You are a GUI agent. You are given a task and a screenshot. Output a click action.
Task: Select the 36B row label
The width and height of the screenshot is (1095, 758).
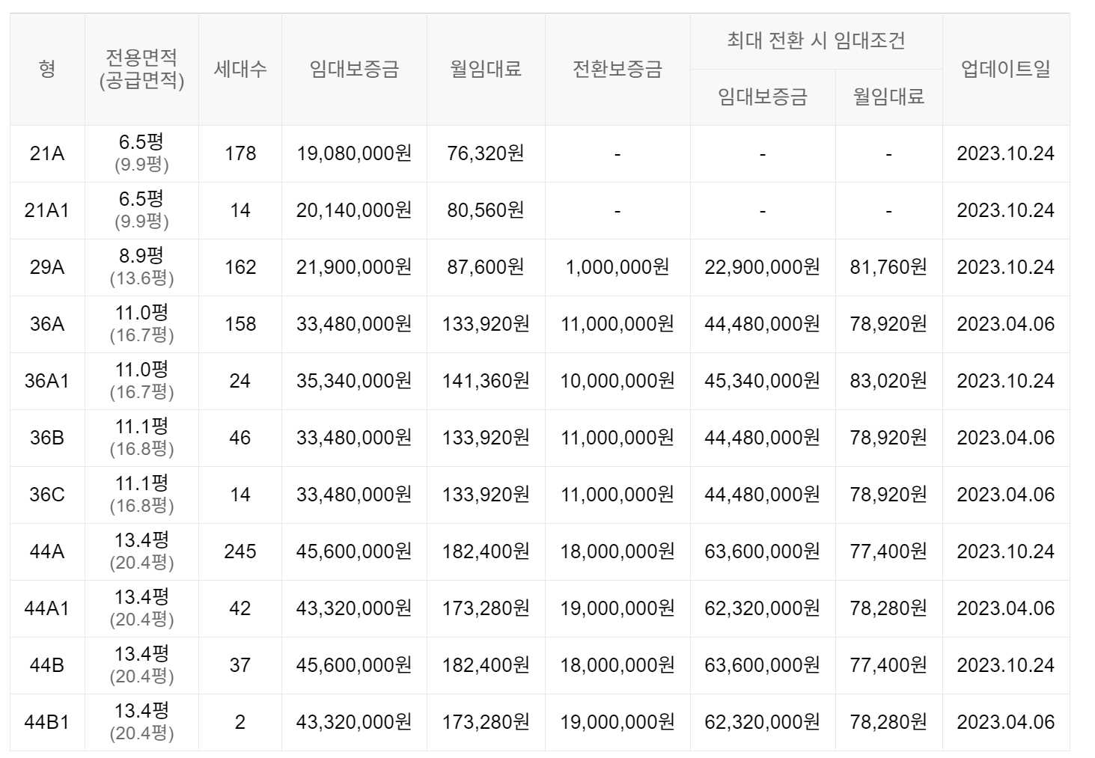(x=47, y=438)
